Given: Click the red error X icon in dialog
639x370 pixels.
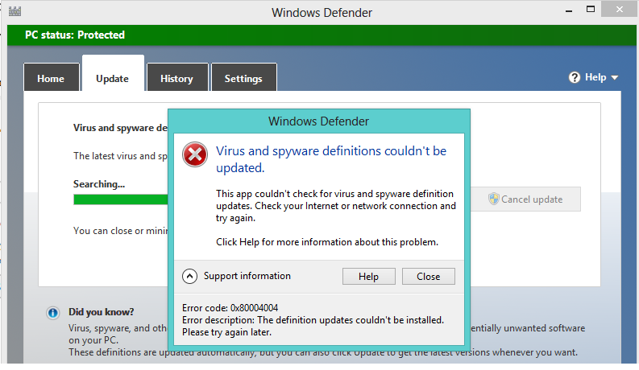Looking at the screenshot, I should 195,154.
